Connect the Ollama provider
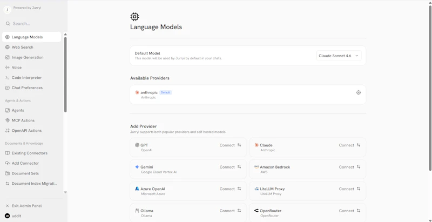432x222 pixels. click(231, 211)
